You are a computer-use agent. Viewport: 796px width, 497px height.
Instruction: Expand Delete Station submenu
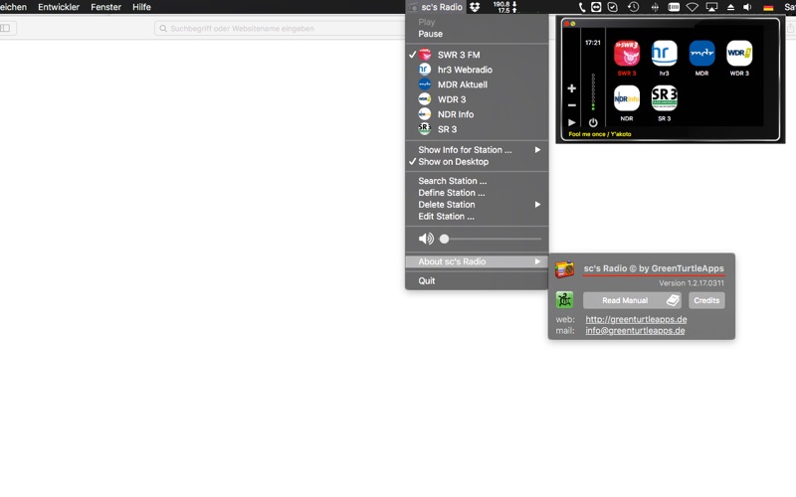pos(477,205)
